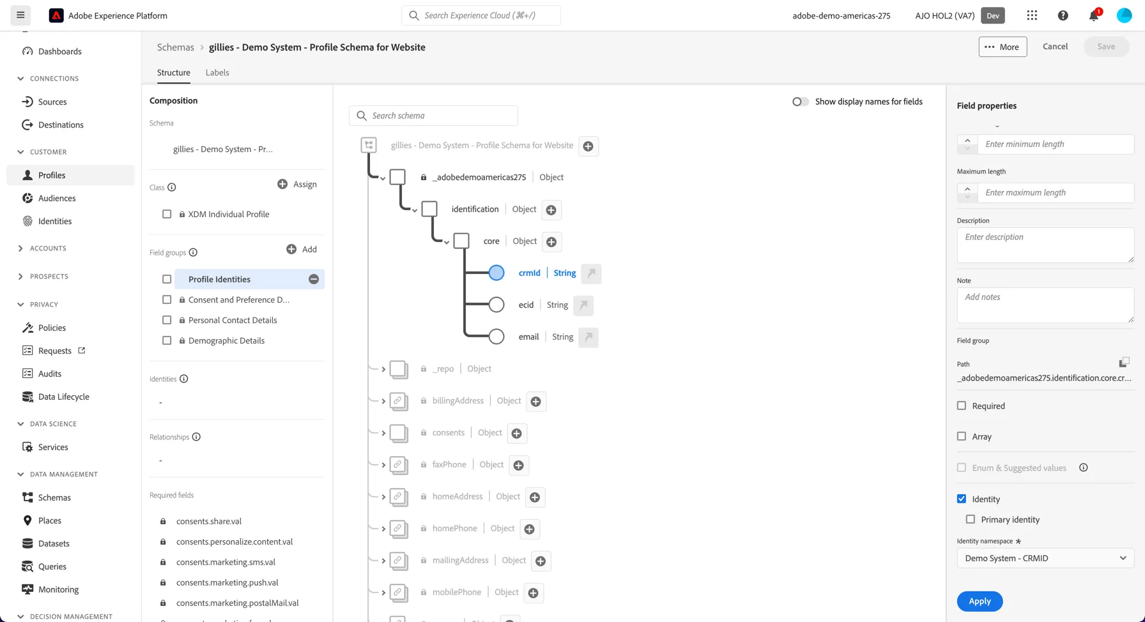
Task: Add field under billingAddress object
Action: click(x=536, y=402)
